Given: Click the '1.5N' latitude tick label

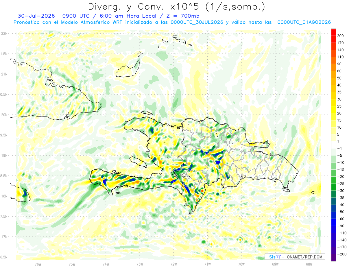Looking at the screenshot, I should 4,54.
